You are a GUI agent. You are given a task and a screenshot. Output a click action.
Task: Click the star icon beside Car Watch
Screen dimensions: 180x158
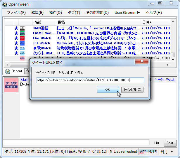[x=16, y=38]
